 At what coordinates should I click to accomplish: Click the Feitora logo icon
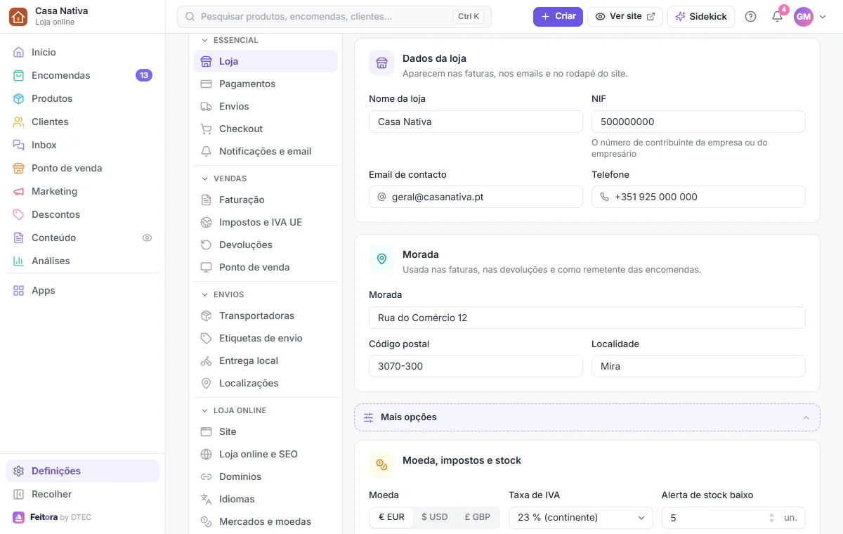click(x=18, y=517)
